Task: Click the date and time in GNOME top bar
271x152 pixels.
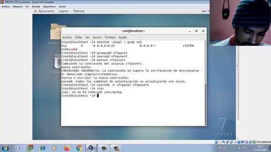Action: point(205,11)
